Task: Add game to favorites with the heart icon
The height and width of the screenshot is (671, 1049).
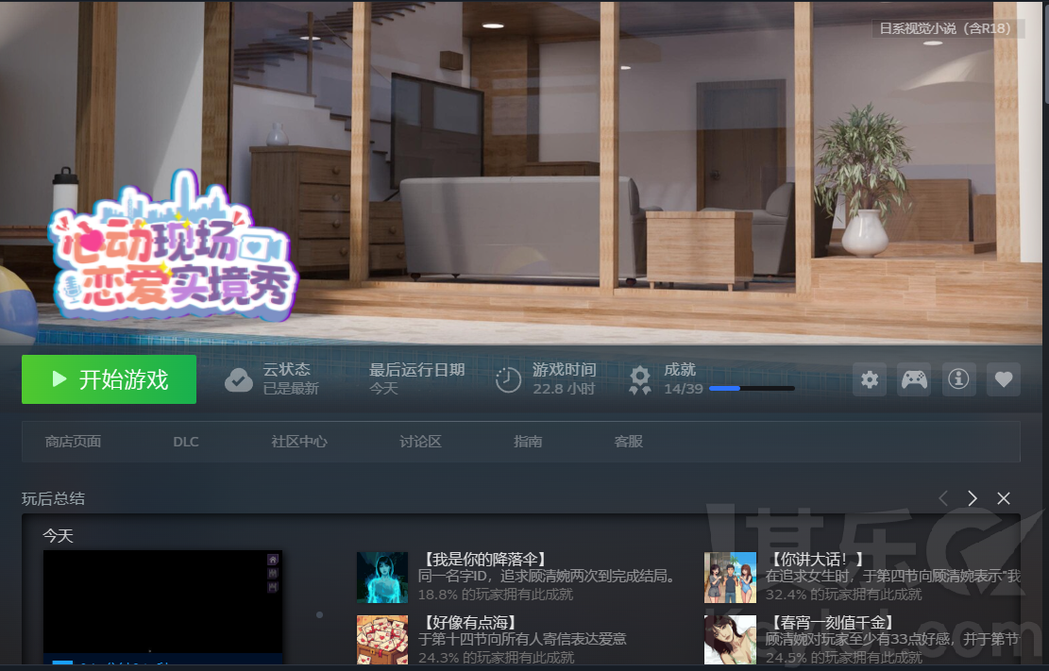Action: (1004, 379)
